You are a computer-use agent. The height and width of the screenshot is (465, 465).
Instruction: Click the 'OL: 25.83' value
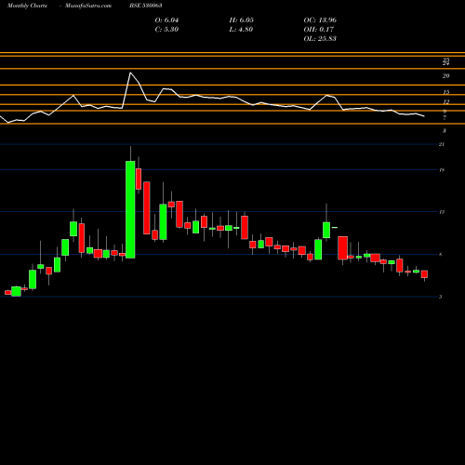(320, 39)
